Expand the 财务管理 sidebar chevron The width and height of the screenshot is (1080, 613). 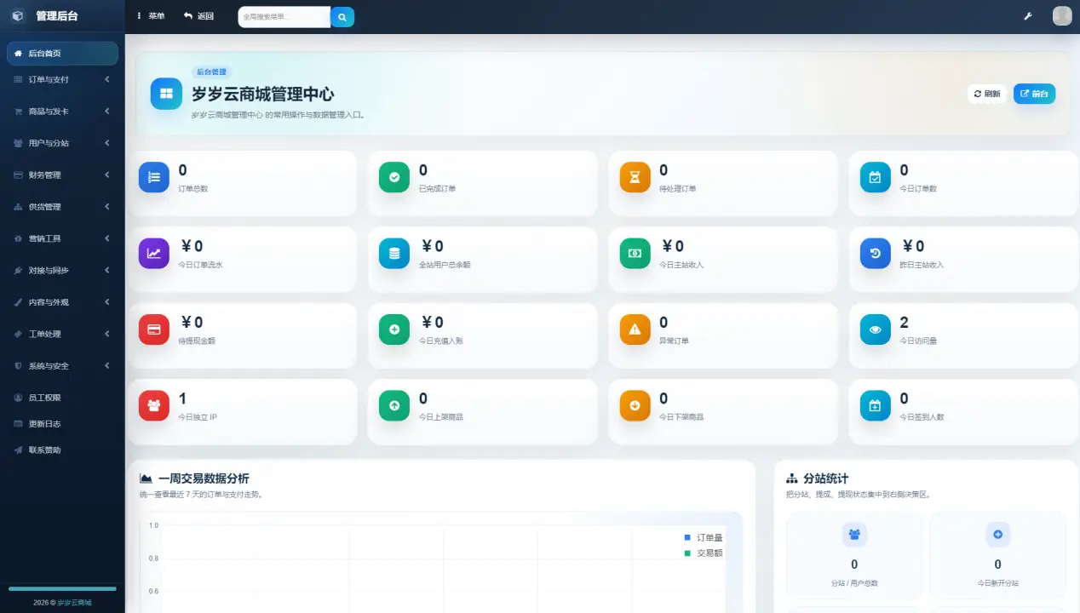click(107, 175)
